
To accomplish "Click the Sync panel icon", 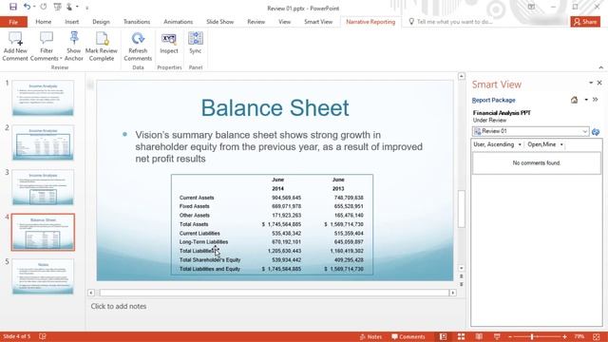I will [196, 43].
